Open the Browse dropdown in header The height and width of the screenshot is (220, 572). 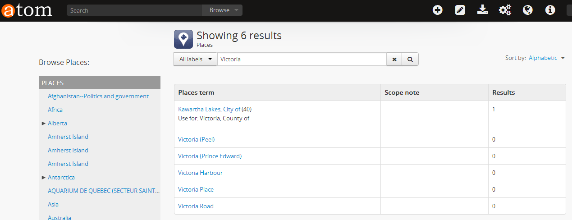click(x=223, y=10)
